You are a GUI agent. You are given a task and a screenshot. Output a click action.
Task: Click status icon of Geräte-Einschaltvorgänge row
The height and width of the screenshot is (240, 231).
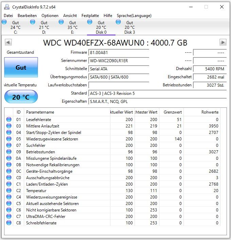pos(9,171)
